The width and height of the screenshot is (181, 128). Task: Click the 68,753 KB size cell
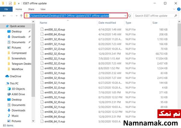coord(161,54)
